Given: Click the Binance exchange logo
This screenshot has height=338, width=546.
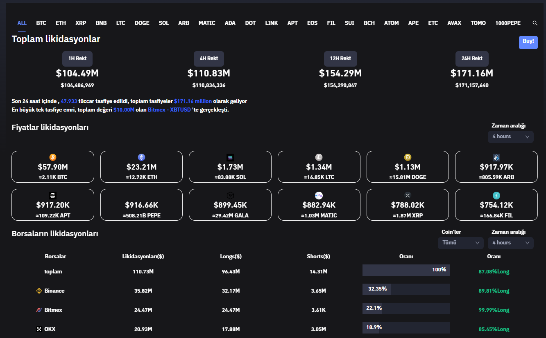Looking at the screenshot, I should click(x=39, y=291).
